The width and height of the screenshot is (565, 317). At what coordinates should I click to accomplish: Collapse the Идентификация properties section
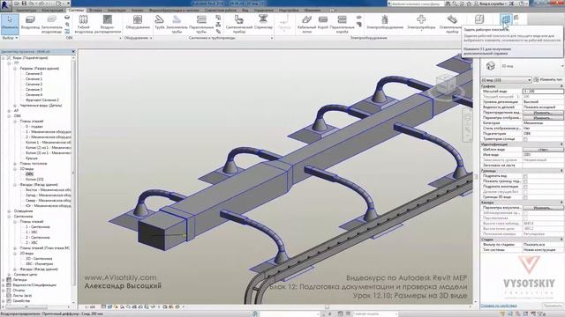click(x=561, y=144)
